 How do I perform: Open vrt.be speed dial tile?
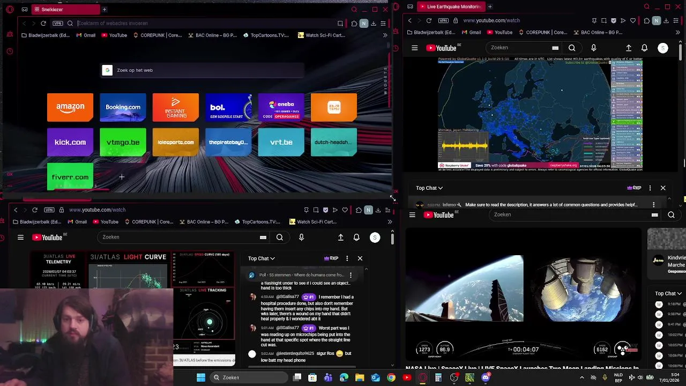tap(281, 142)
